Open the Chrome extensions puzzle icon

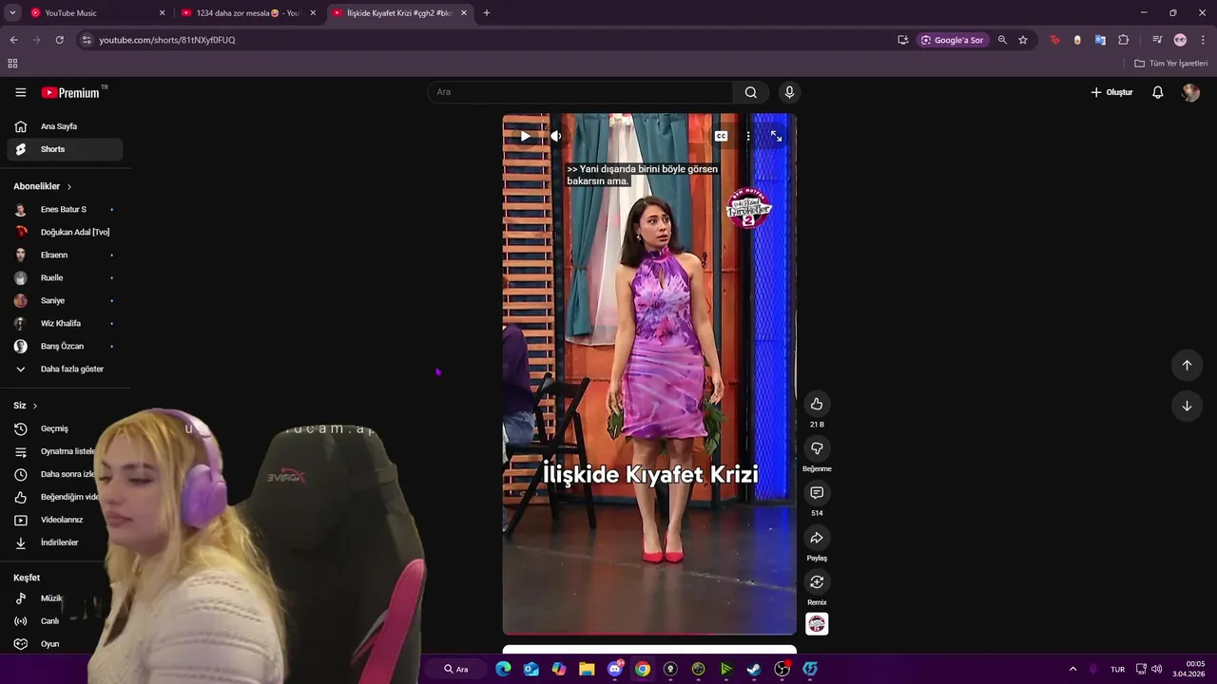1123,40
